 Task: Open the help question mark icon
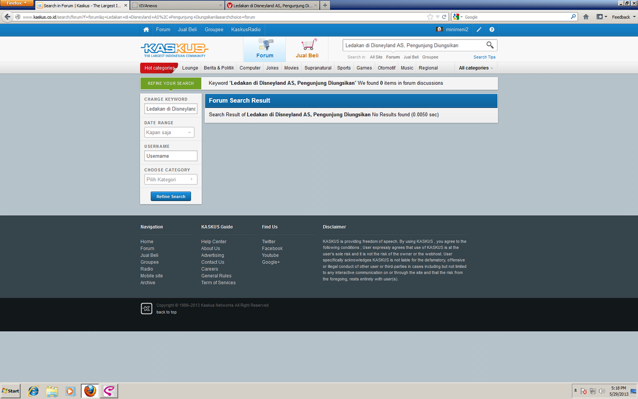coord(492,29)
